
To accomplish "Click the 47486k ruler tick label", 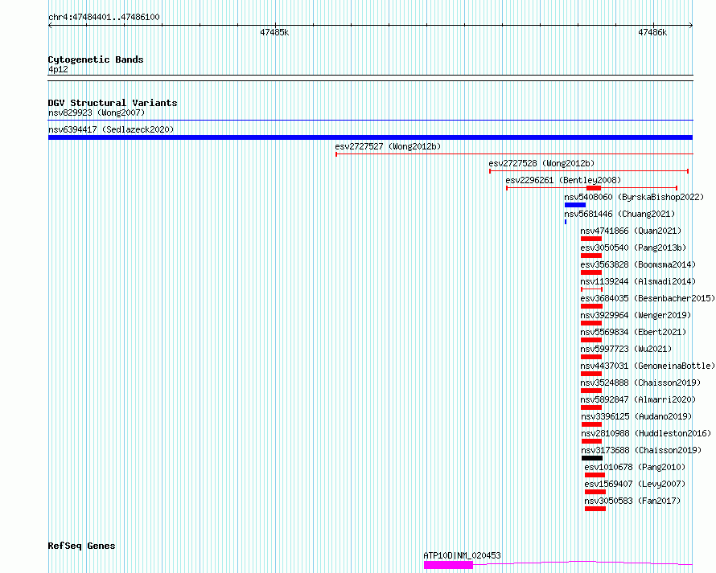I will pyautogui.click(x=652, y=32).
